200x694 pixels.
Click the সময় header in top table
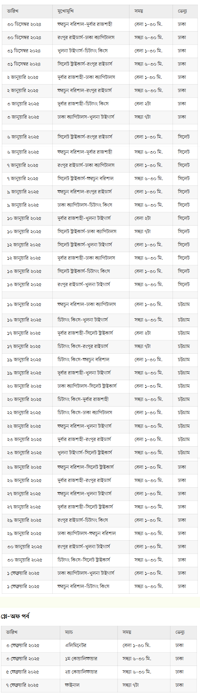point(139,11)
